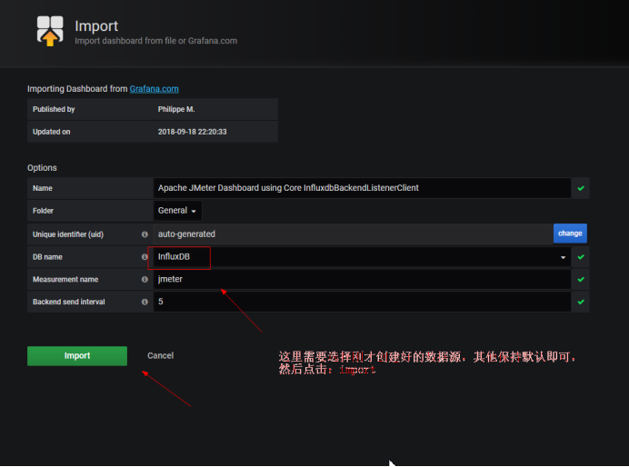Click the Measurement name field containing jmeter
Screen dimensions: 629x467
click(362, 280)
